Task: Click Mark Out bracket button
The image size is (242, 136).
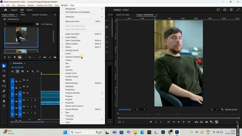Action: [161, 122]
